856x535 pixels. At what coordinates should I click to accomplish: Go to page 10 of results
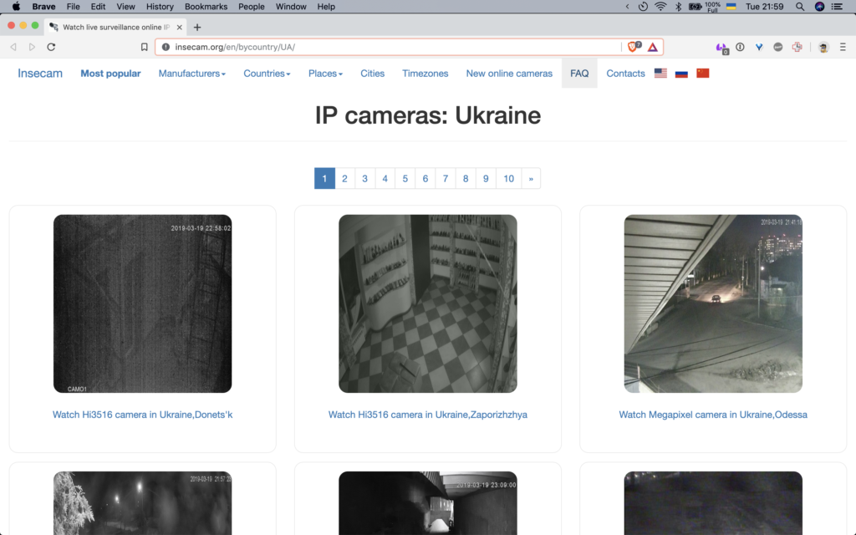click(509, 179)
